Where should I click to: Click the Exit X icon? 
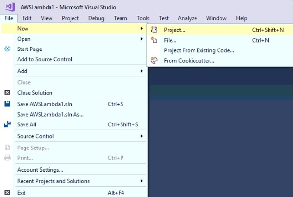click(7, 192)
